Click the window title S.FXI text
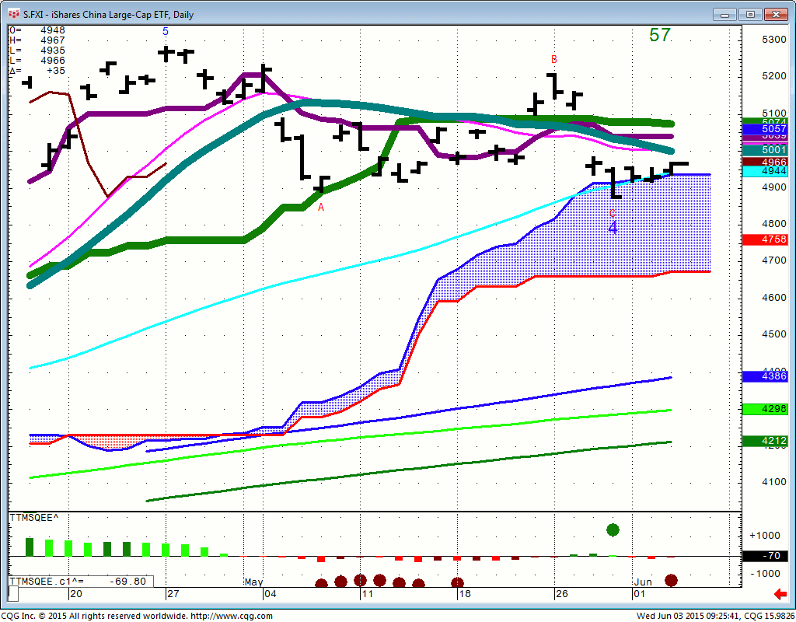Image resolution: width=796 pixels, height=622 pixels. pyautogui.click(x=33, y=15)
